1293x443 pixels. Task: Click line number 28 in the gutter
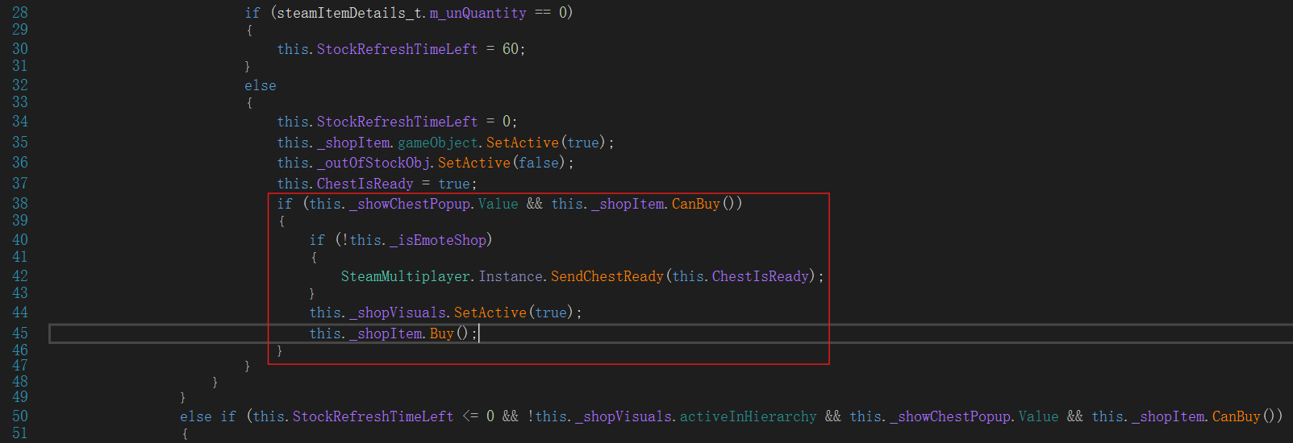click(x=19, y=13)
